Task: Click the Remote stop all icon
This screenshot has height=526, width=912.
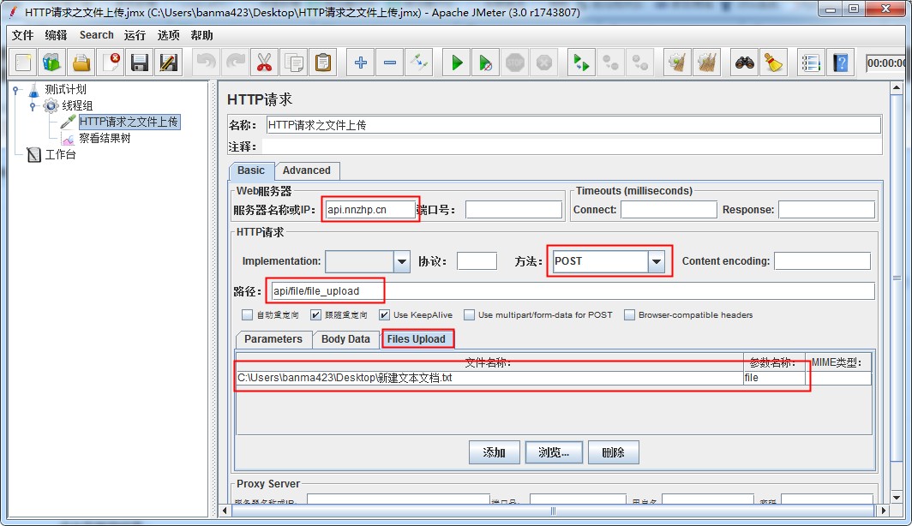Action: pos(610,63)
